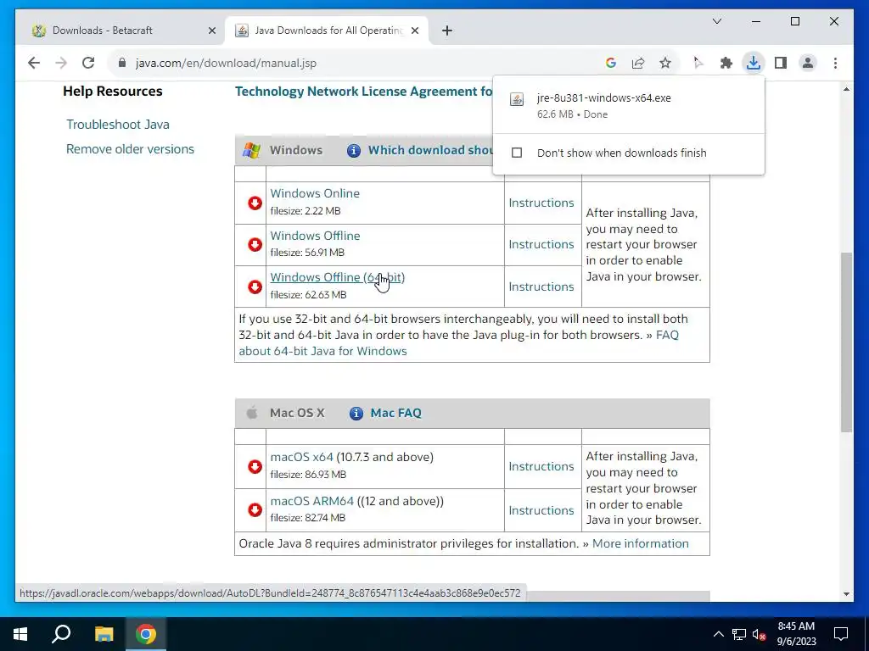Switch to Downloads - Betacraft tab
The width and height of the screenshot is (869, 651).
click(121, 31)
